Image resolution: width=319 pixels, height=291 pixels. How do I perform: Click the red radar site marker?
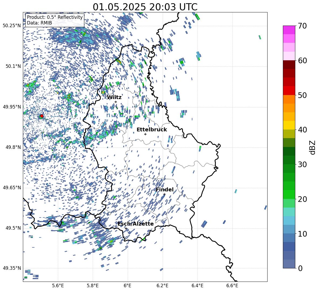[42, 116]
